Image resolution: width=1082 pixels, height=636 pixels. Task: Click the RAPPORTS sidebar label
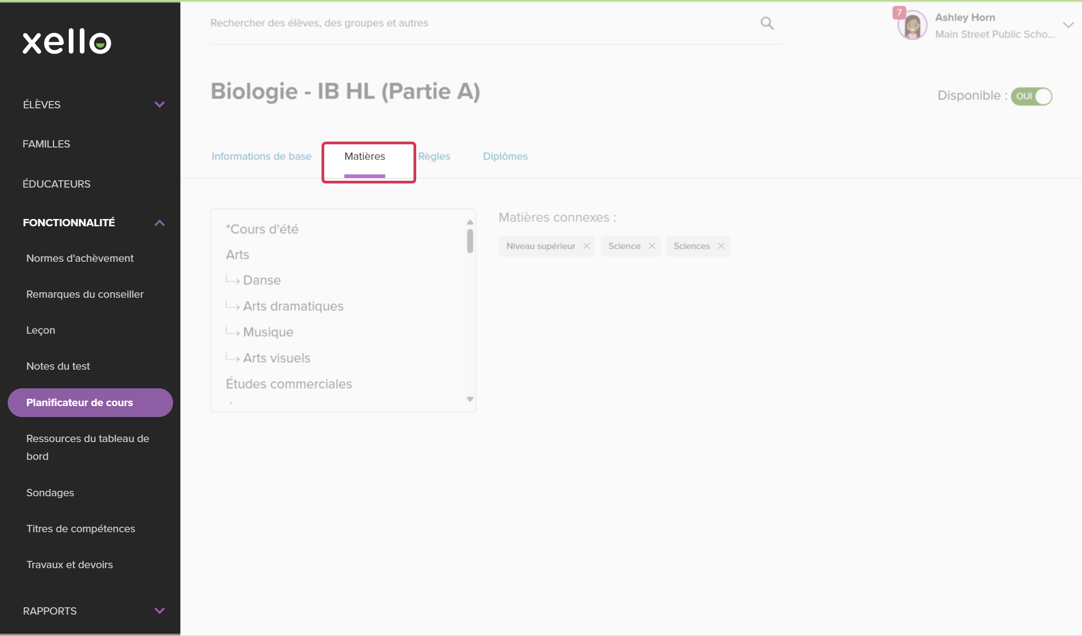[x=50, y=611]
